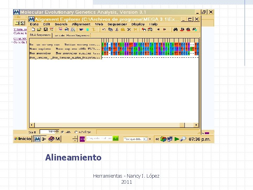
Task: Click the last binoculars icon with green mark
Action: pos(195,30)
